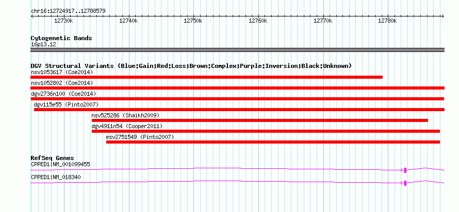The image size is (459, 212).
Task: Click the 16p13.12 band label
Action: [43, 45]
